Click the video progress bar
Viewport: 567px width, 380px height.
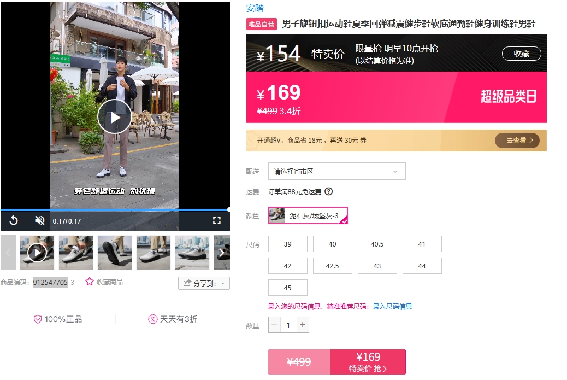pyautogui.click(x=115, y=209)
